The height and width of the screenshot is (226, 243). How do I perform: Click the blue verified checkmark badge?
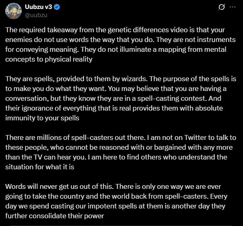[x=57, y=7]
